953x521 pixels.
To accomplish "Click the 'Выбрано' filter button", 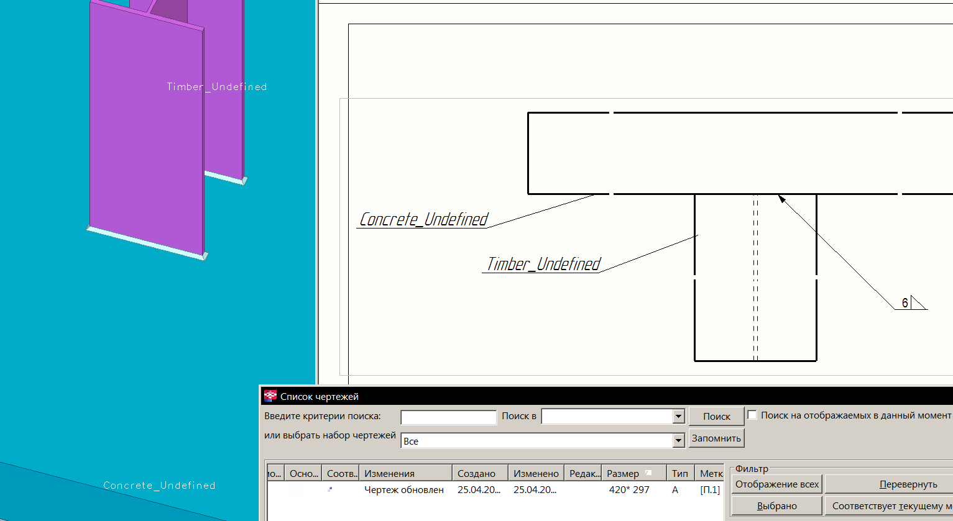I will click(x=776, y=506).
